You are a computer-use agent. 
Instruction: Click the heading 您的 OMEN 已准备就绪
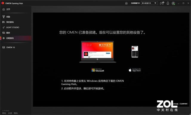(102, 32)
